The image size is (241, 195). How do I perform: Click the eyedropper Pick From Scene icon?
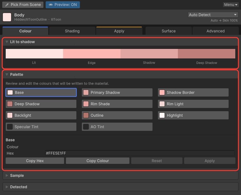tap(7, 5)
